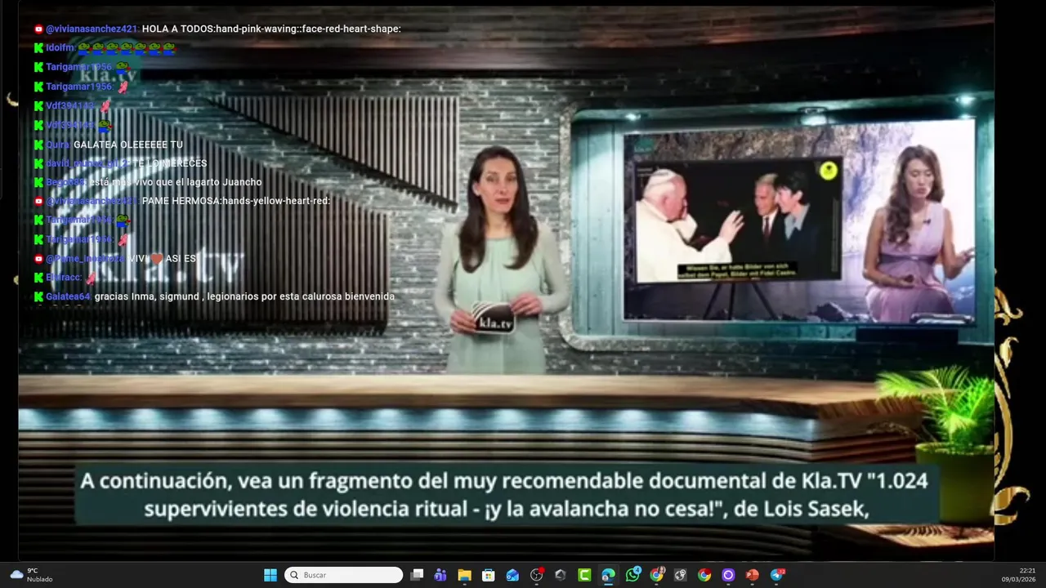Click the subtitle line 'A continuación, vea un fragmento'

[x=503, y=481]
